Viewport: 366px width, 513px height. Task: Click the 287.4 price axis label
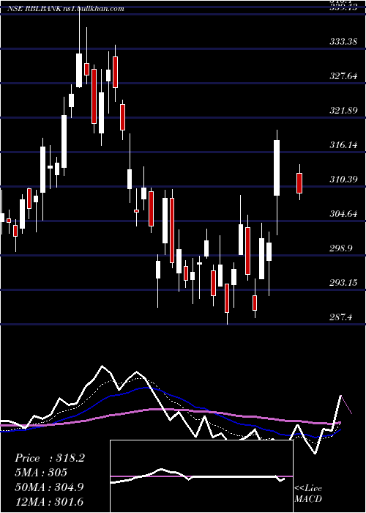341,317
